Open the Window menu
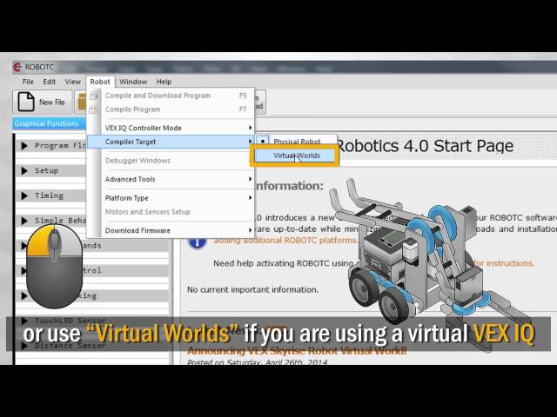 (x=133, y=82)
